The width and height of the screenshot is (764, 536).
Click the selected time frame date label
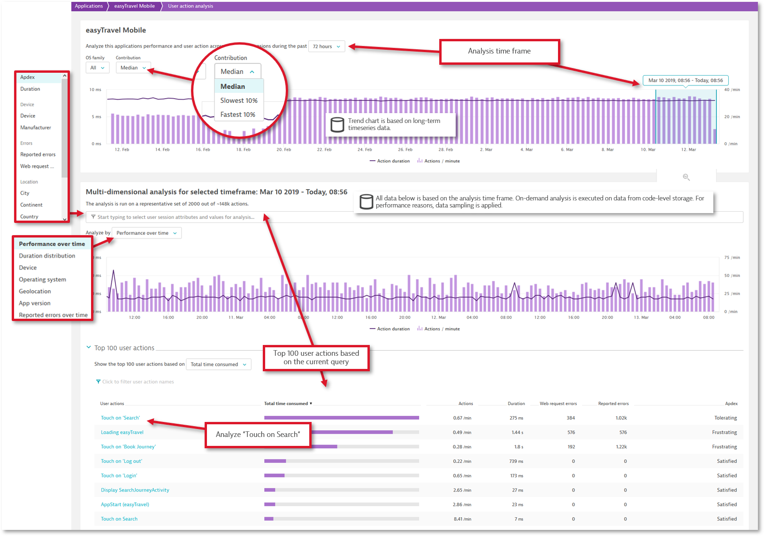pyautogui.click(x=685, y=80)
